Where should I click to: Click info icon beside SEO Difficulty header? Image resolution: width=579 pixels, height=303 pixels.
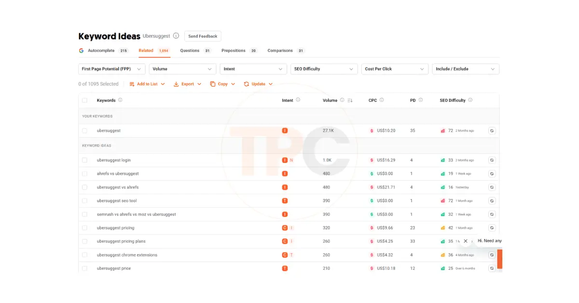point(470,100)
